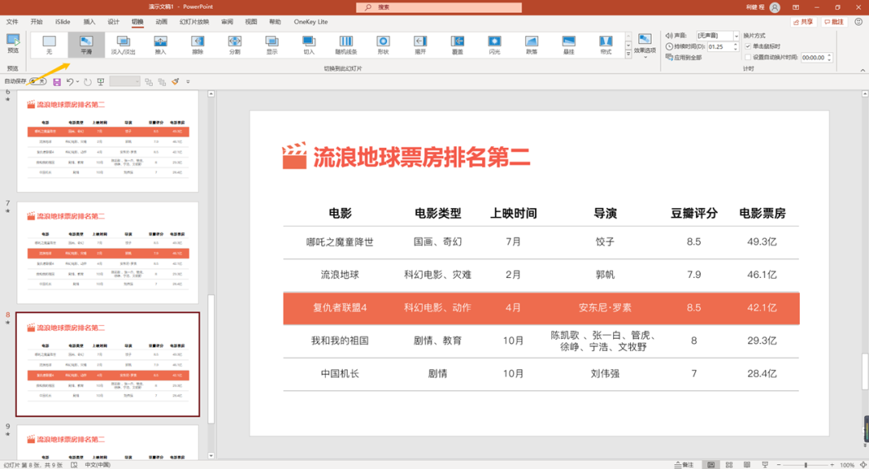Apply the 悬挂 drape transition

click(x=569, y=44)
